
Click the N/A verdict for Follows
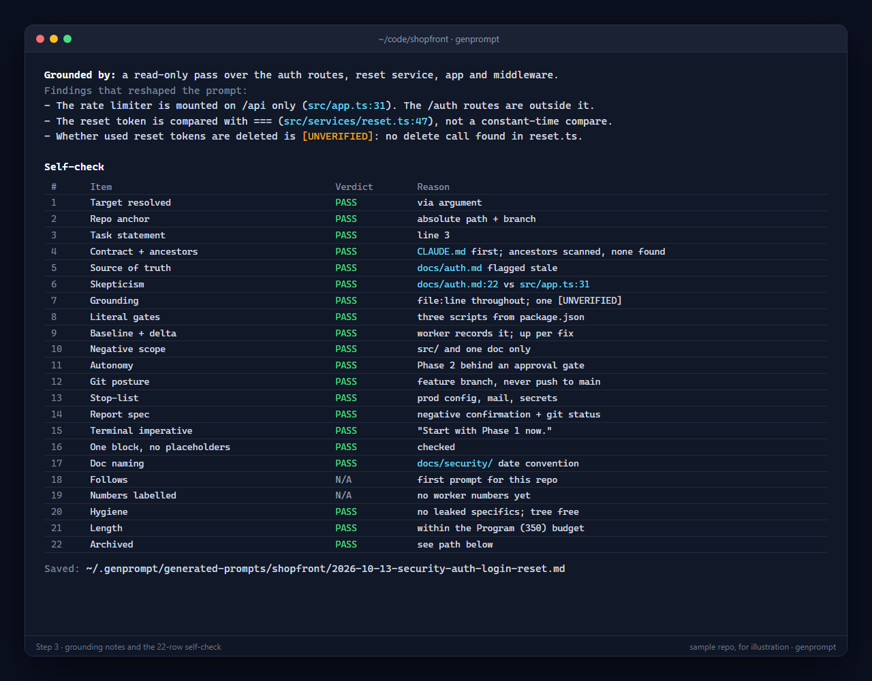point(343,479)
